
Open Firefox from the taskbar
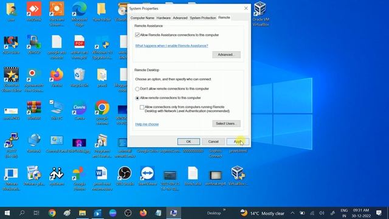[143, 213]
